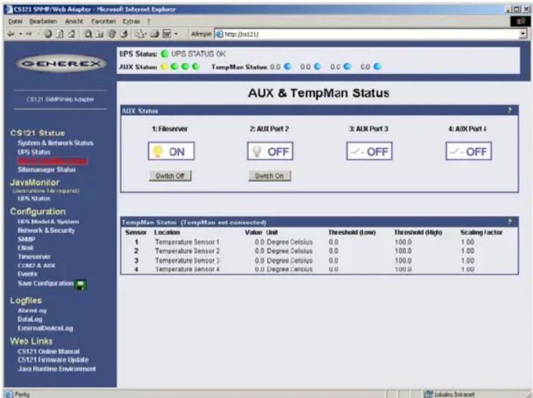Viewport: 533px width, 398px height.
Task: Open System & Network Status link
Action: coord(55,143)
